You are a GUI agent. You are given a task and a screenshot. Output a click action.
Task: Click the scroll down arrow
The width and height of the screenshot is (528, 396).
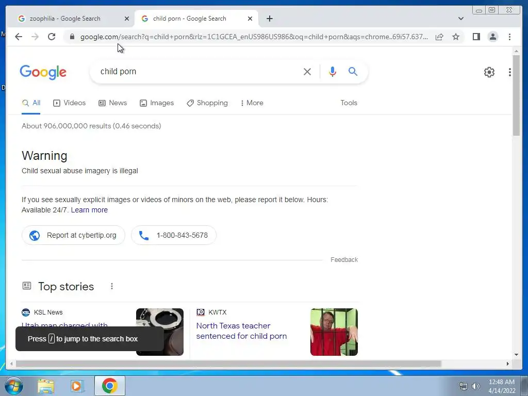coord(516,355)
